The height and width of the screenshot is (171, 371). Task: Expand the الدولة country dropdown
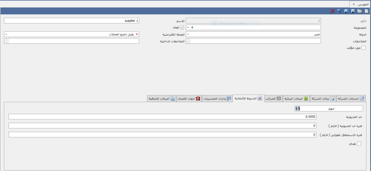pyautogui.click(x=188, y=34)
